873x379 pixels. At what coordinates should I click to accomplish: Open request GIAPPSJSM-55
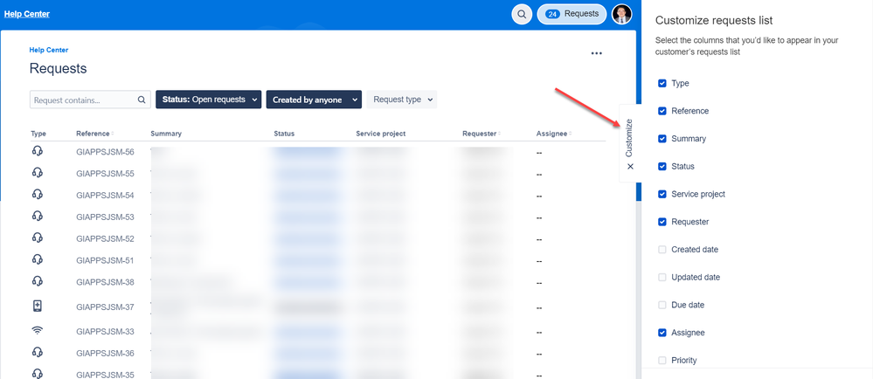tap(105, 174)
